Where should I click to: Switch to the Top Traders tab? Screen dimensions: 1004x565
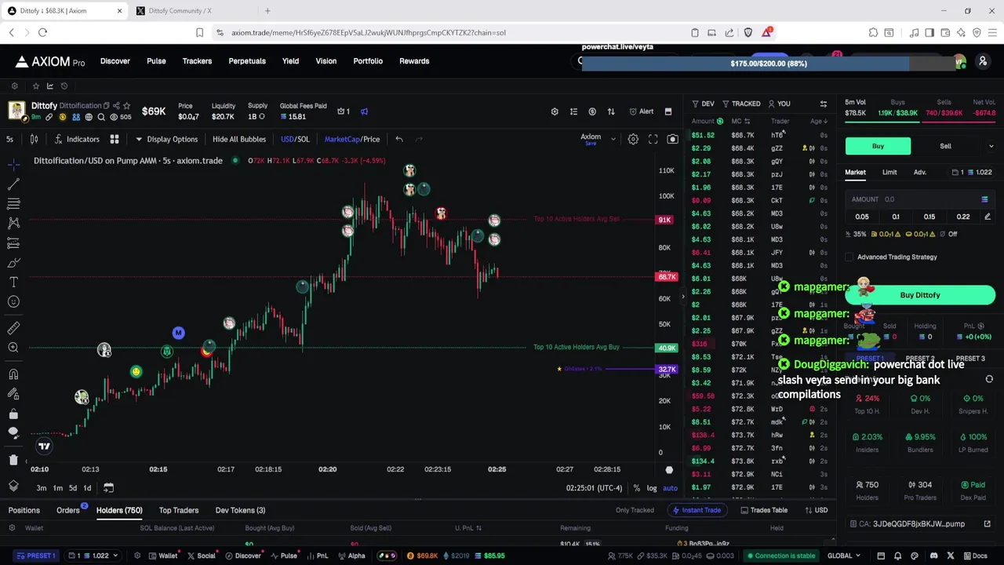[x=179, y=510]
